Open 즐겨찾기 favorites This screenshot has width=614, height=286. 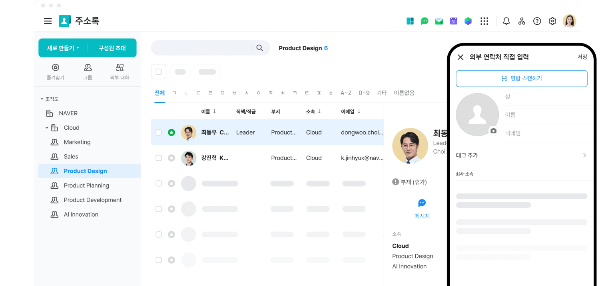pyautogui.click(x=56, y=72)
